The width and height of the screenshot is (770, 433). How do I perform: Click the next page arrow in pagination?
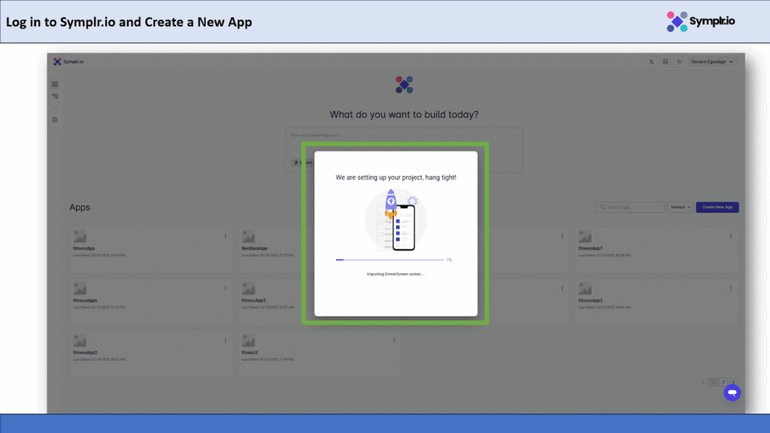point(734,382)
